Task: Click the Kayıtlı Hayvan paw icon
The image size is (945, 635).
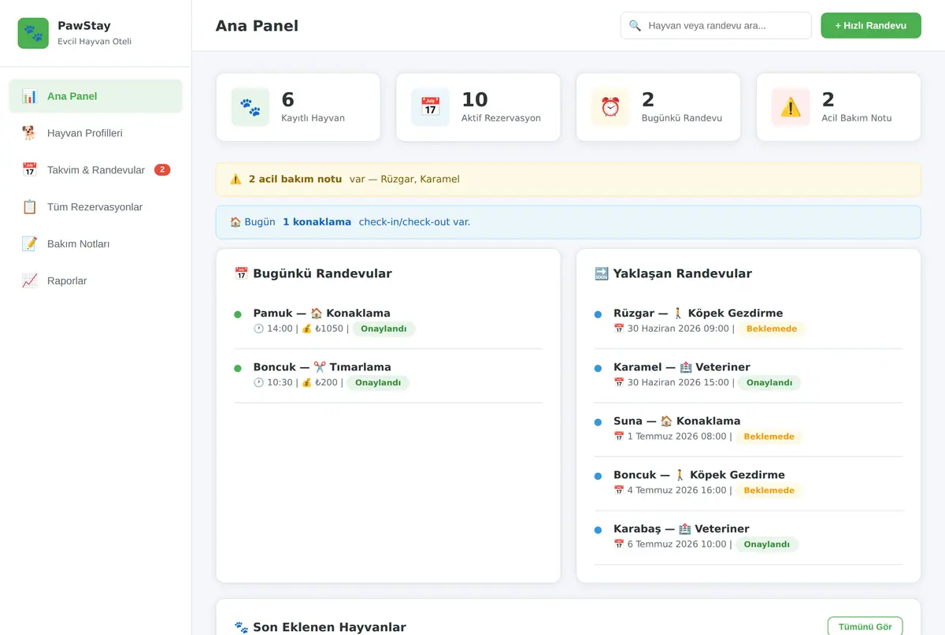Action: tap(250, 107)
